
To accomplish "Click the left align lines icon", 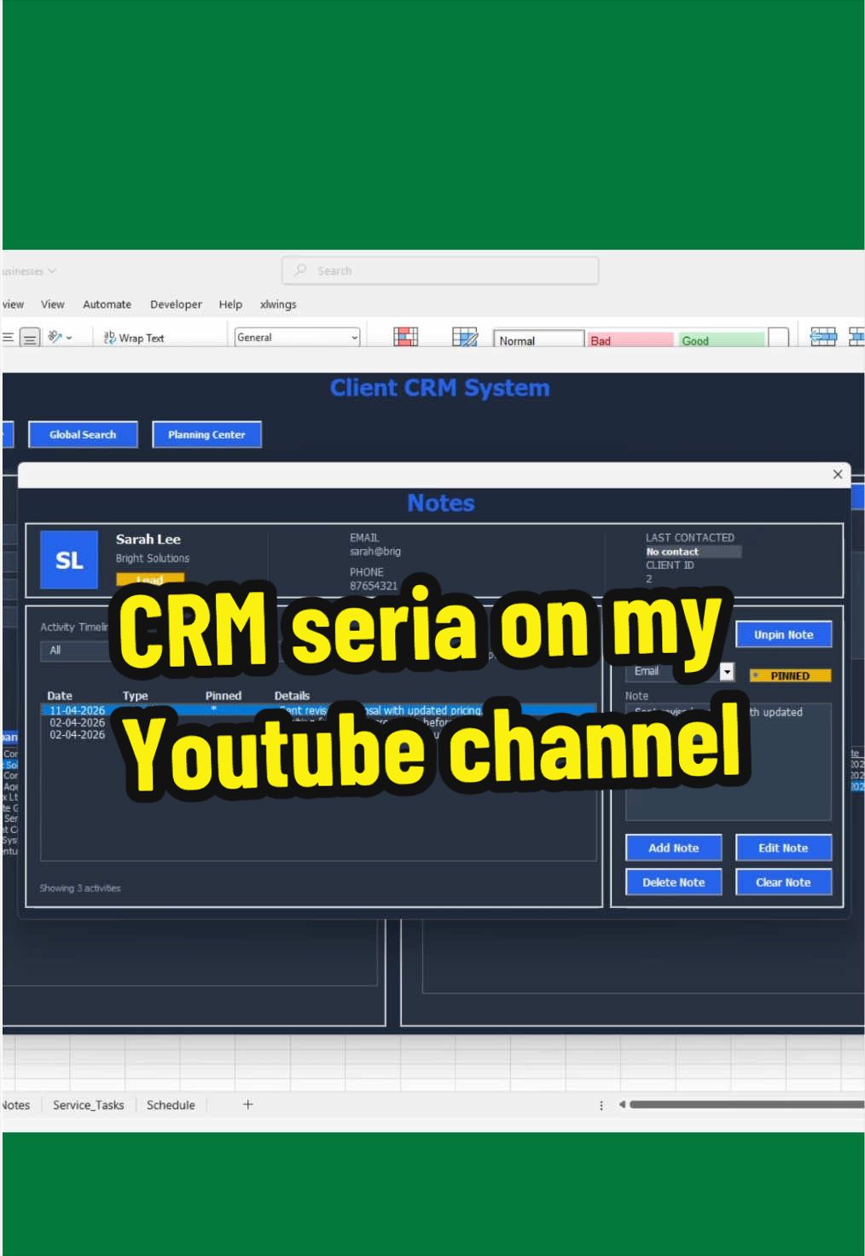I will pyautogui.click(x=8, y=338).
